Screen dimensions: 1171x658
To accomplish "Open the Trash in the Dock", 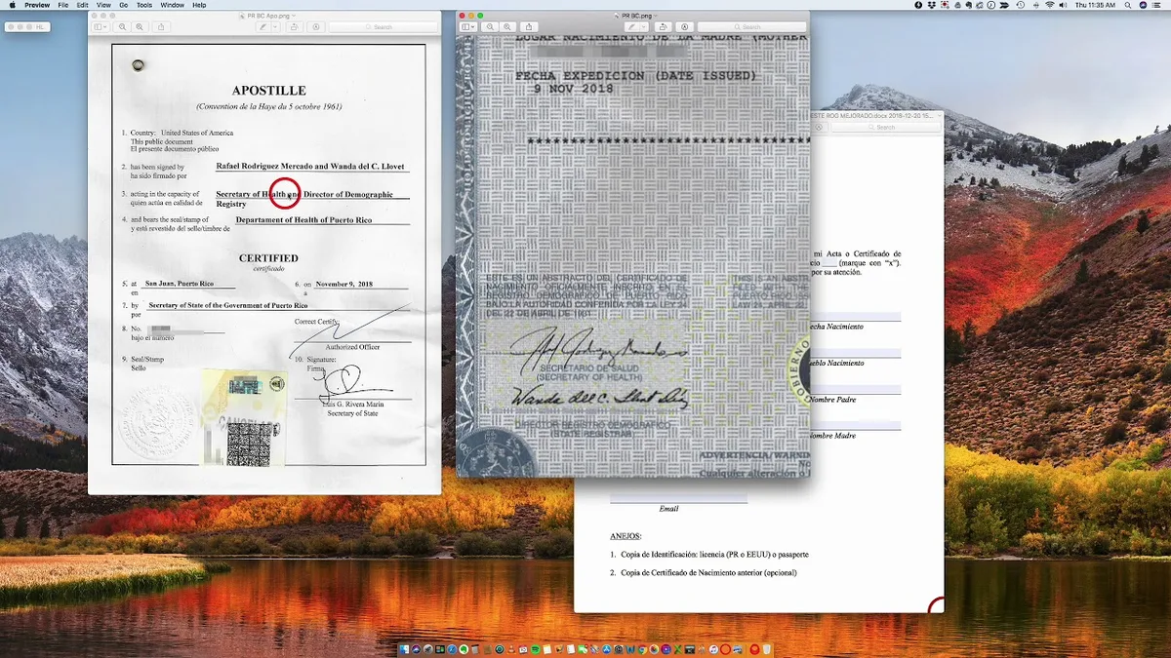I will click(768, 649).
